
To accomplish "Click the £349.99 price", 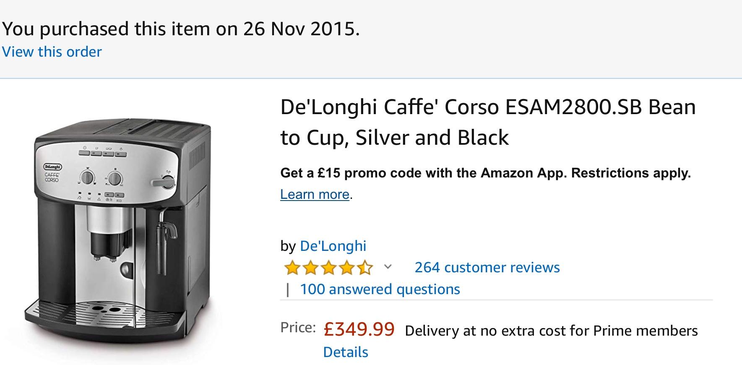I will 359,329.
